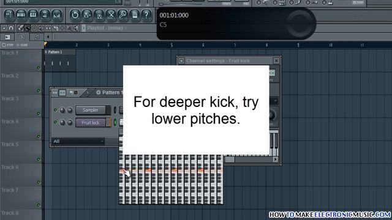392x220 pixels.
Task: Open the Piano Roll view icon
Action: pyautogui.click(x=33, y=15)
